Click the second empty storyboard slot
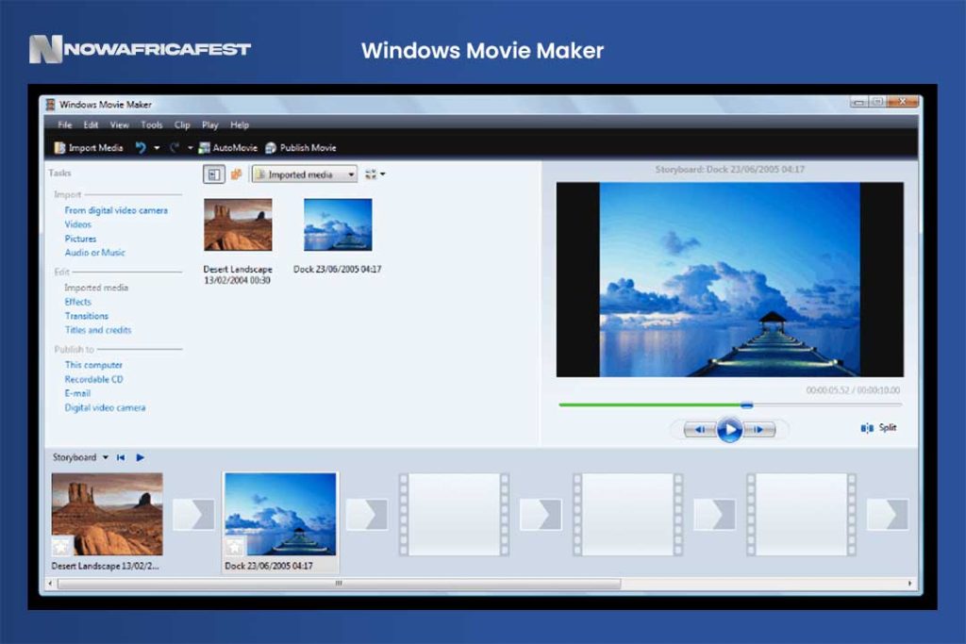 point(627,514)
